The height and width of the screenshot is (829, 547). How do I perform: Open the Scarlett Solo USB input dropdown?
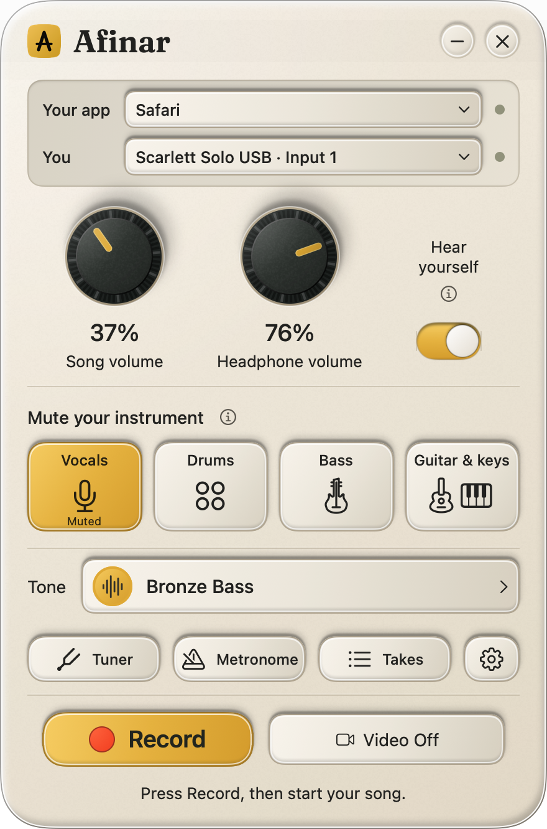tap(303, 157)
